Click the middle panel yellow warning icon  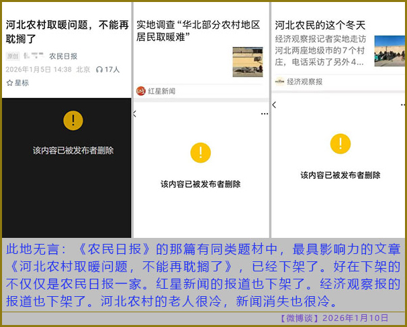click(x=200, y=153)
